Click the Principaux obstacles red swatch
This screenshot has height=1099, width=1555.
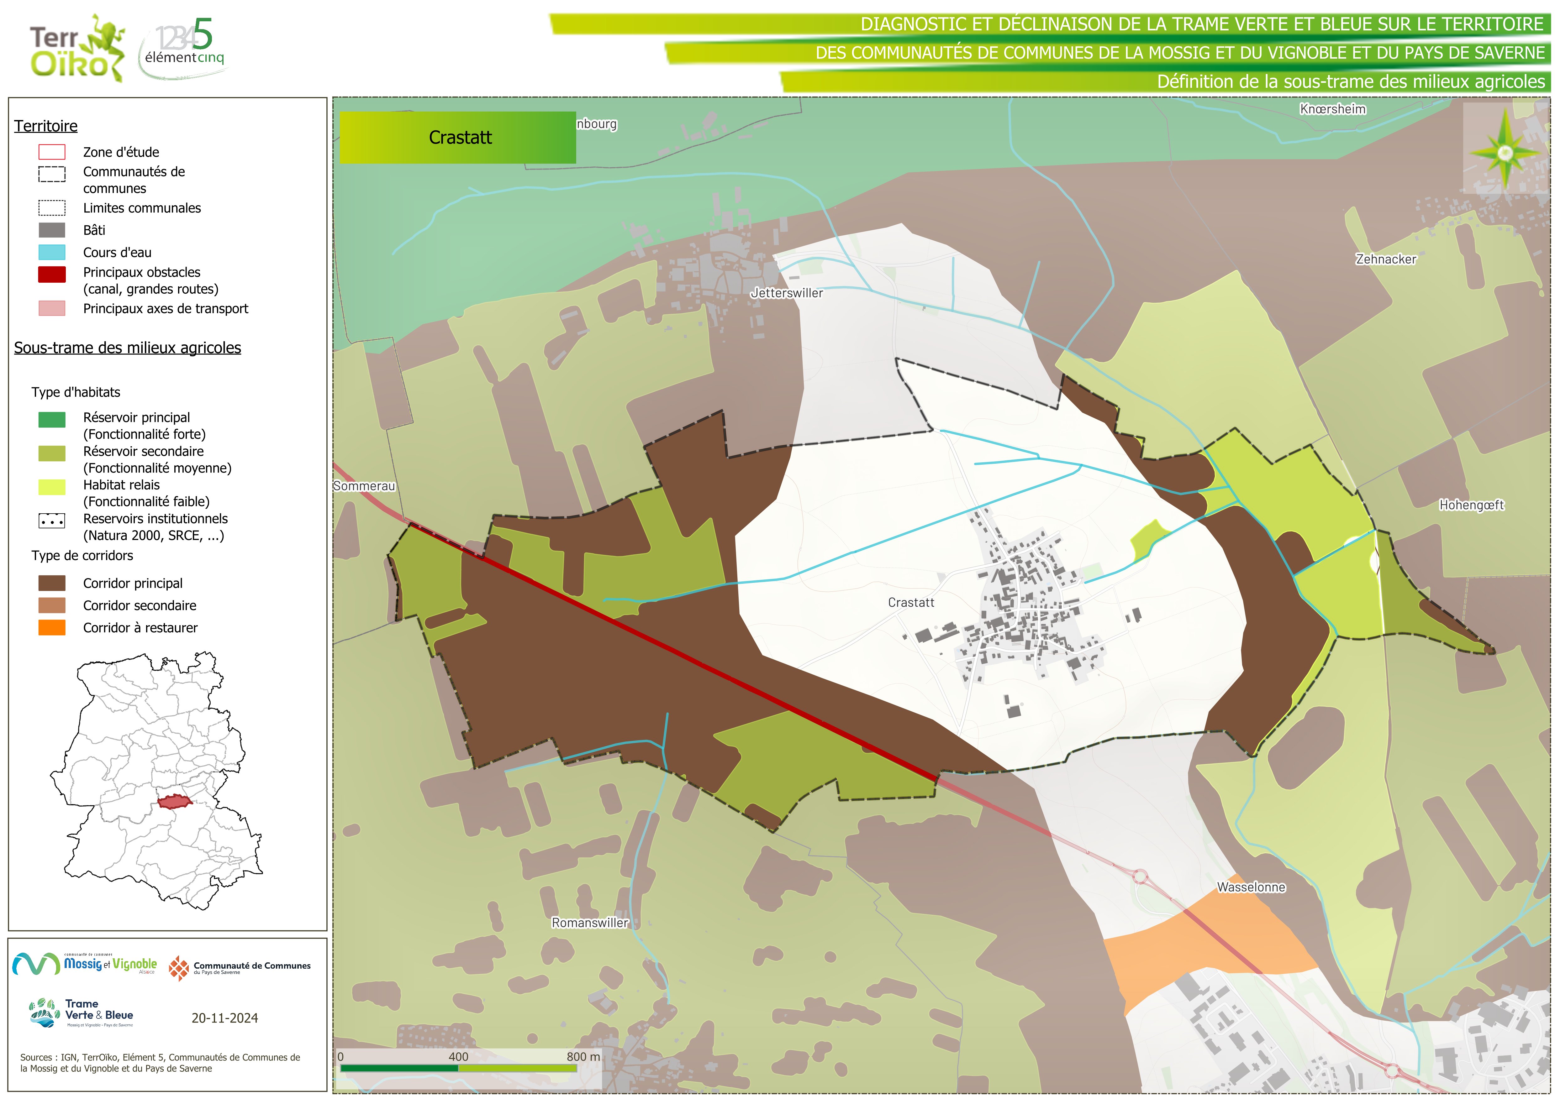pyautogui.click(x=51, y=274)
